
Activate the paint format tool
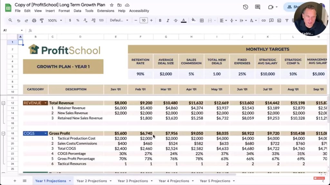[x=42, y=20]
